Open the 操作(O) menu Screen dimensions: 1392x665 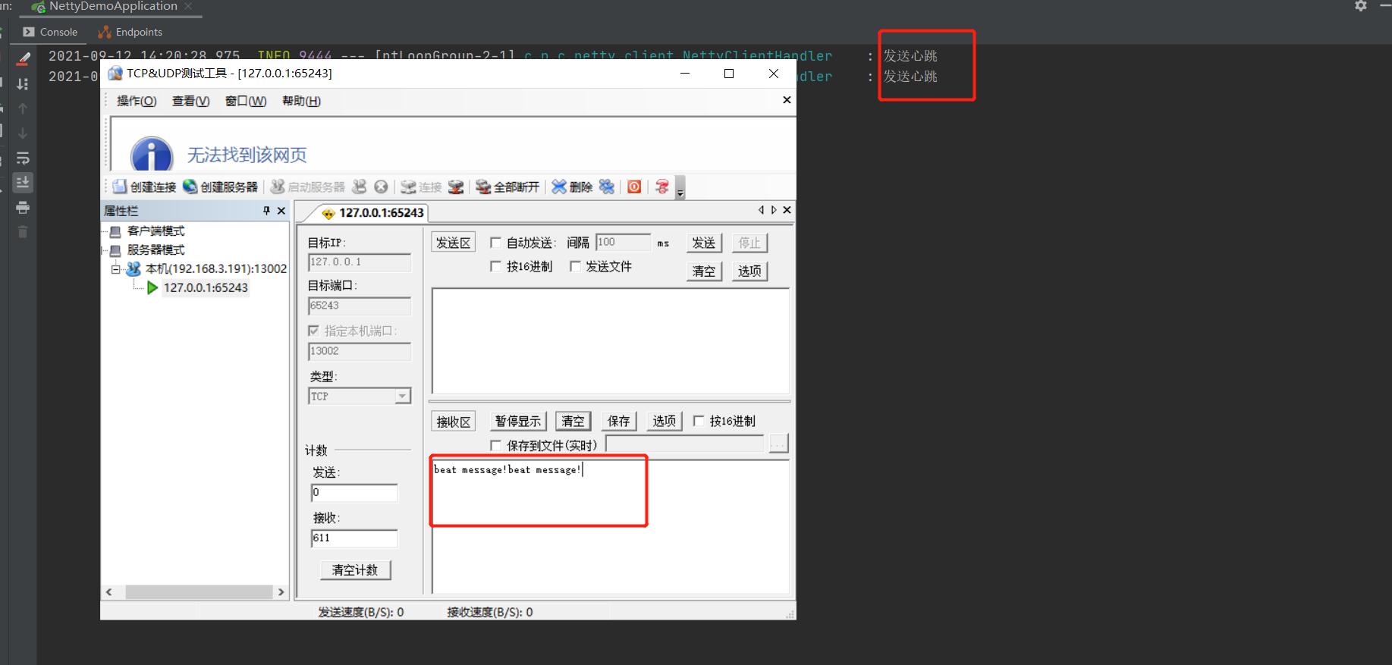(137, 101)
